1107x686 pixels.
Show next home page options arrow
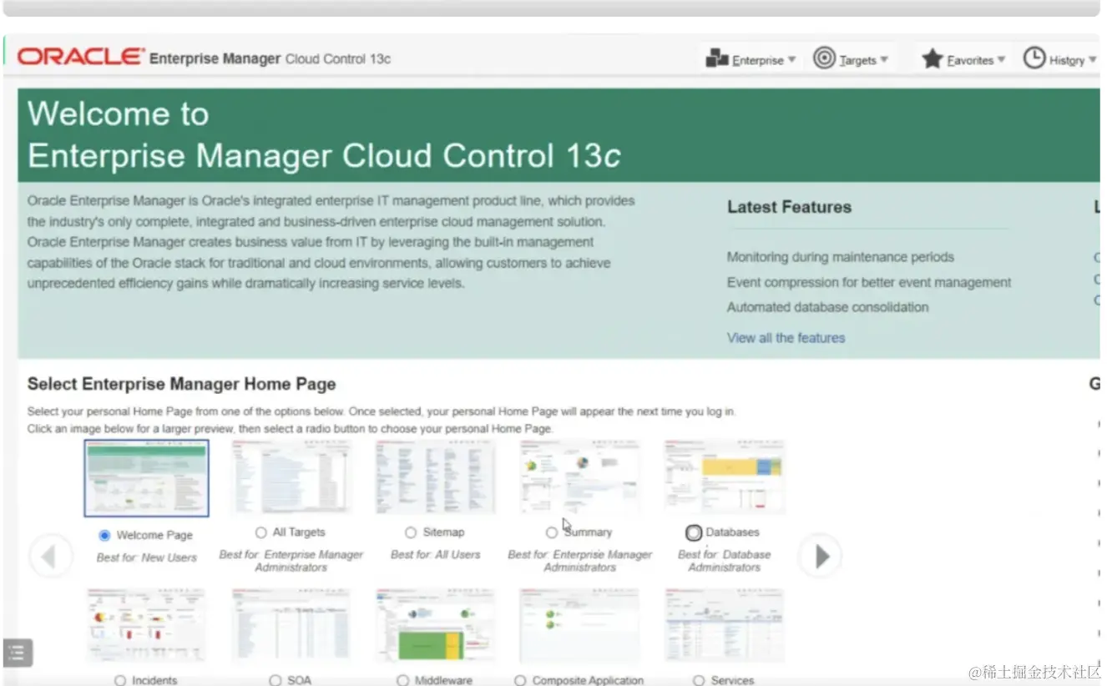click(x=820, y=556)
